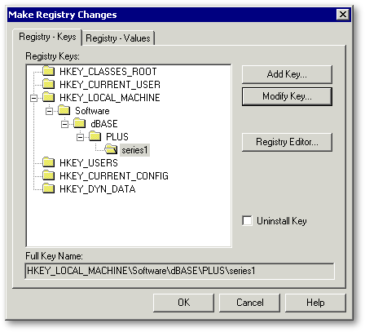
Task: Click the HKEY_CURRENT_CONFIG folder icon
Action: (x=49, y=175)
